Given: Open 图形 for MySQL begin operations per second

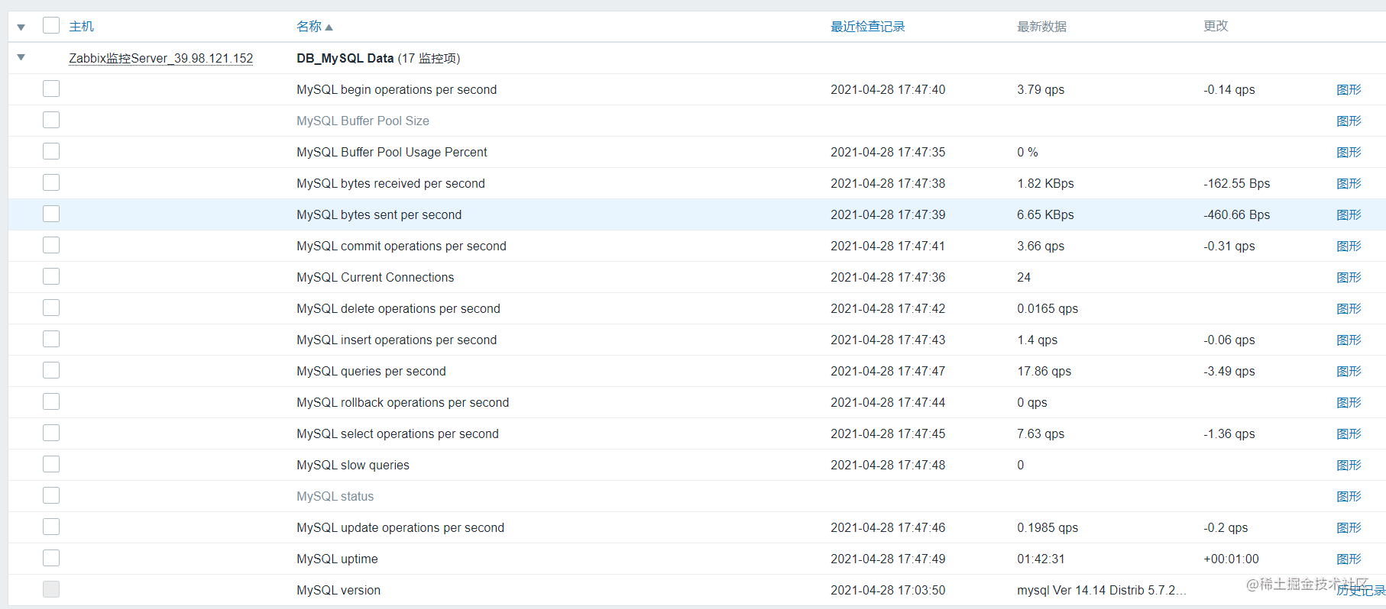Looking at the screenshot, I should (1349, 89).
